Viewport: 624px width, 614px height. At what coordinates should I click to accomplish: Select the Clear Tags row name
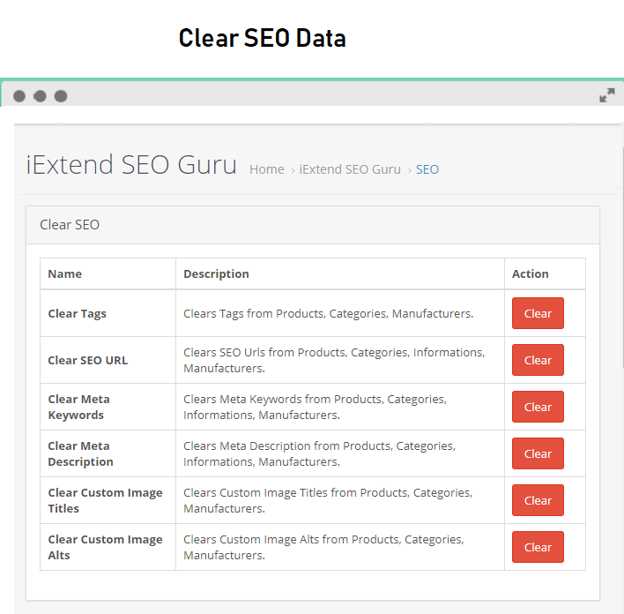click(78, 313)
